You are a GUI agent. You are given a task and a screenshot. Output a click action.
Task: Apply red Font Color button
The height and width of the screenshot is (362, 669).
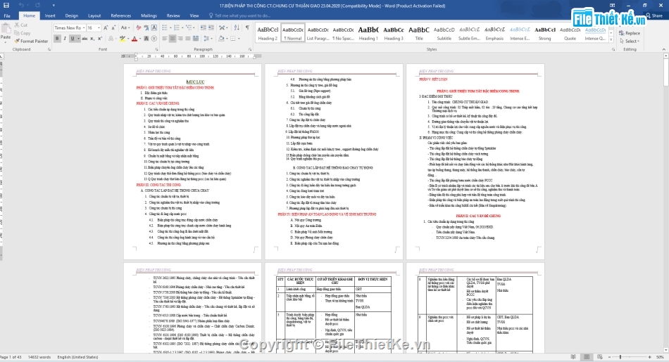(135, 39)
